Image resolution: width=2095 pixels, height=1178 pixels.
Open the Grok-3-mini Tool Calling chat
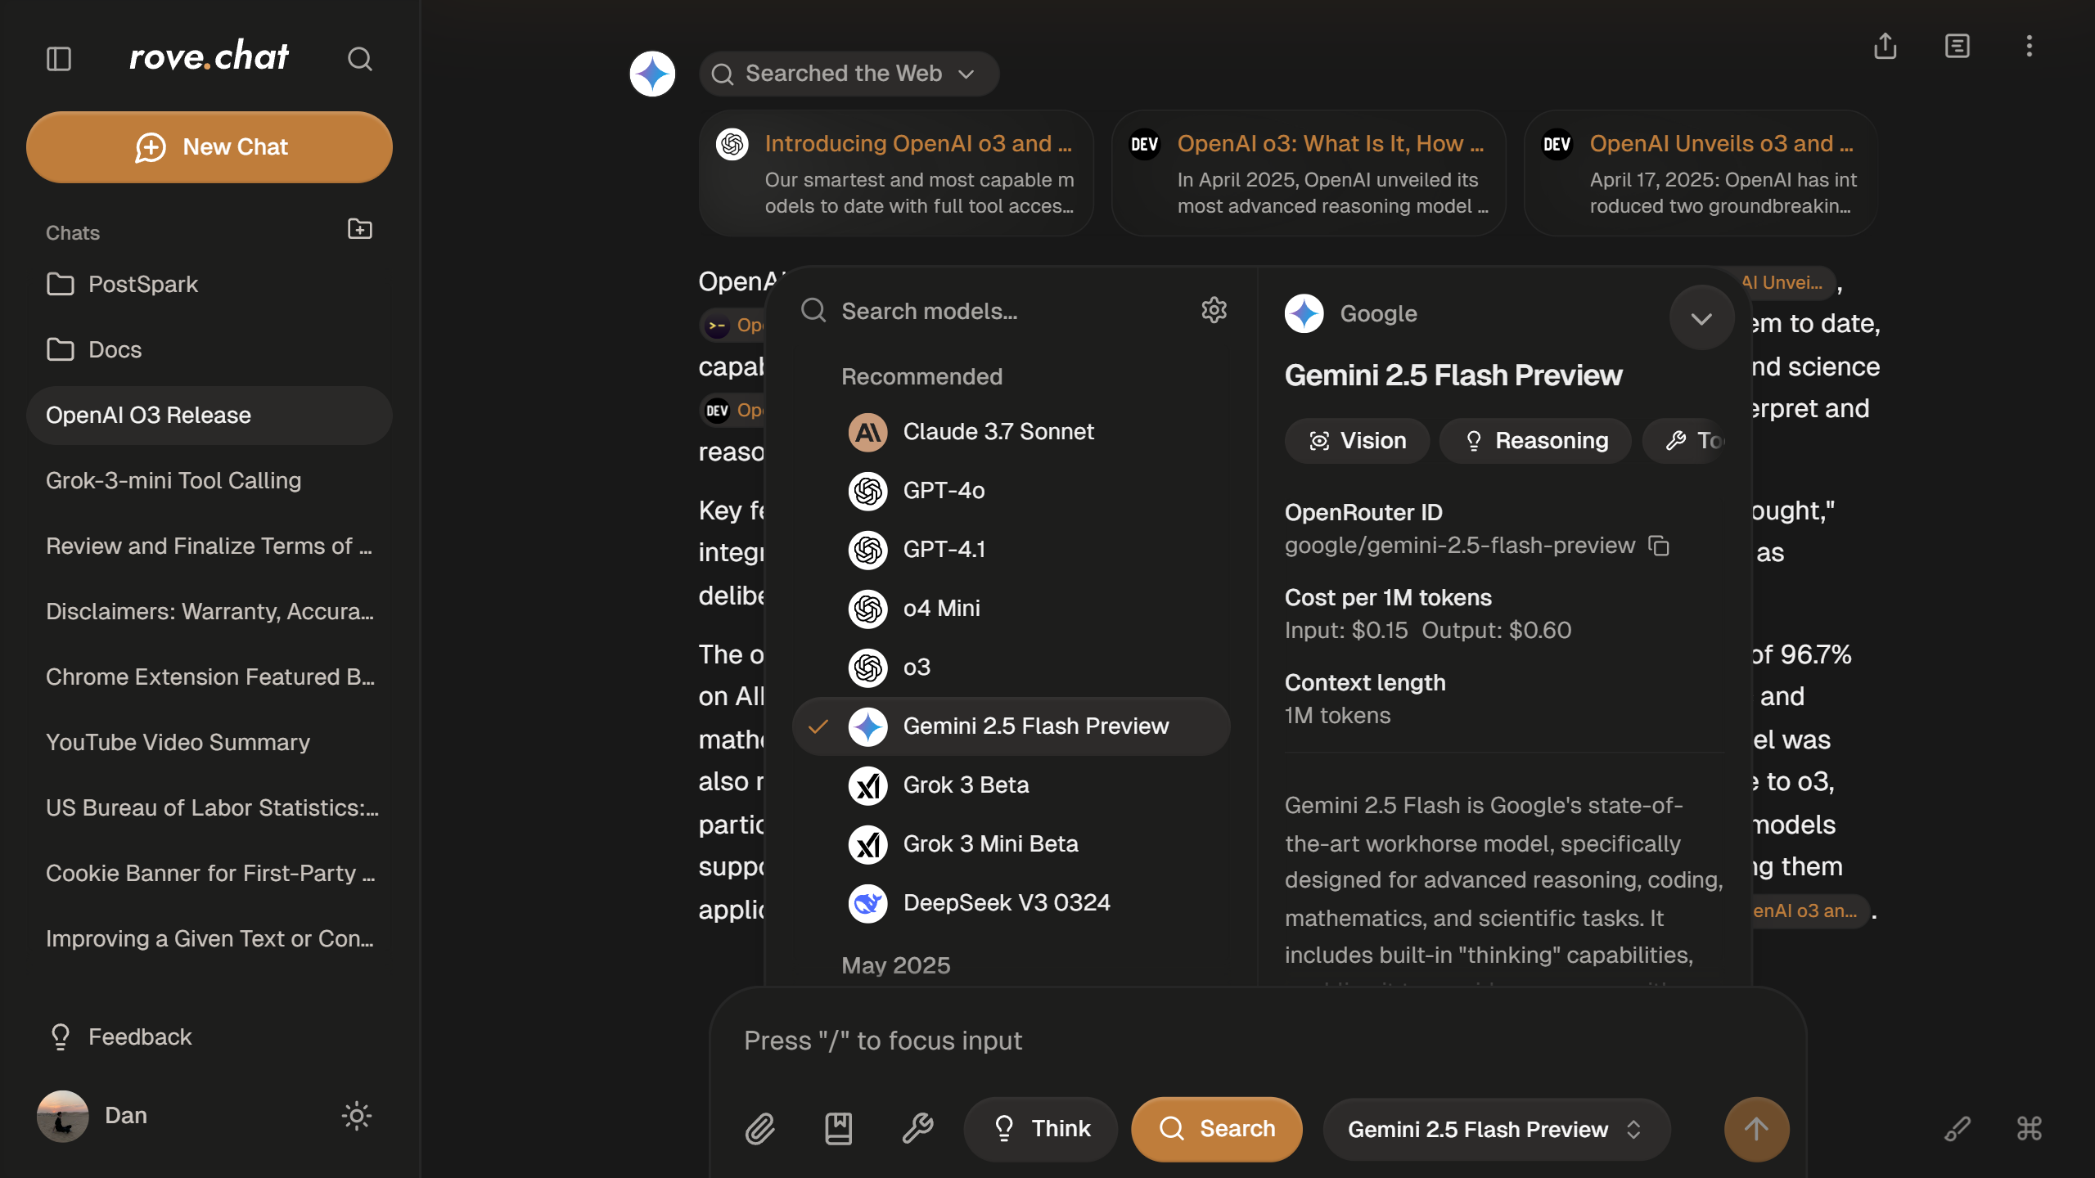pos(173,481)
